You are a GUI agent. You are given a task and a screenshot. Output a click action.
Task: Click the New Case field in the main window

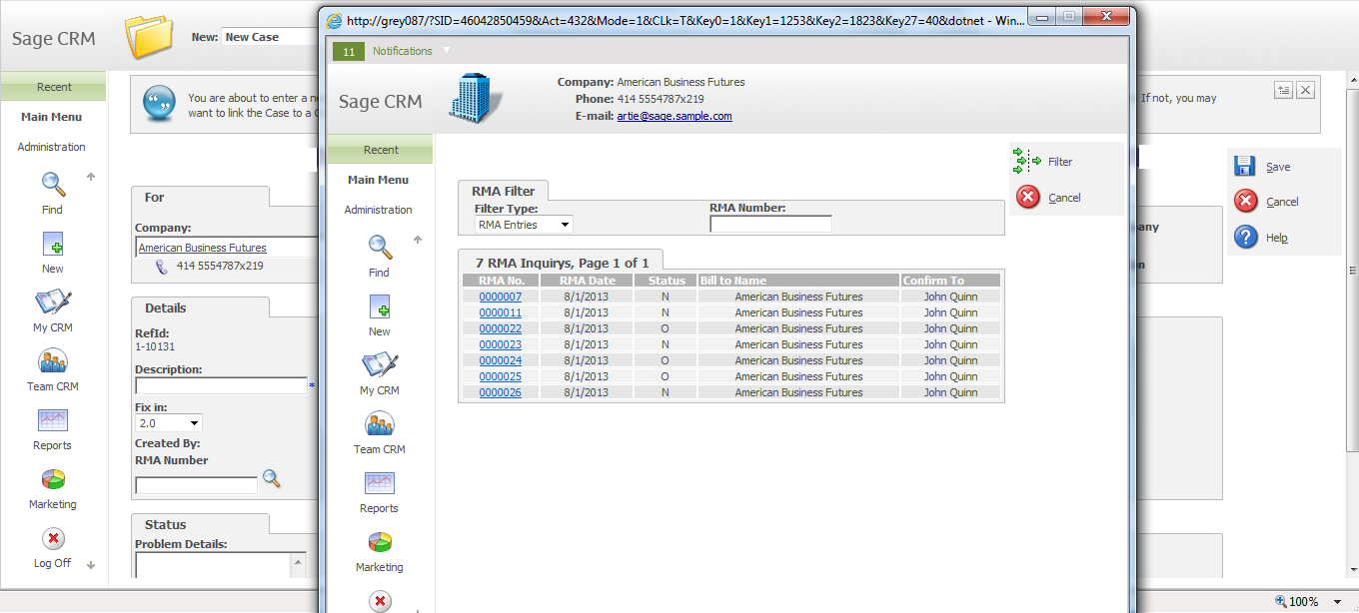tap(270, 37)
